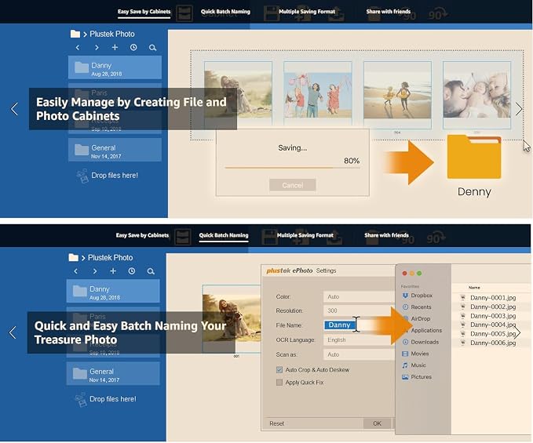Click the Saving progress bar at 80%
This screenshot has height=443, width=533.
tap(292, 167)
